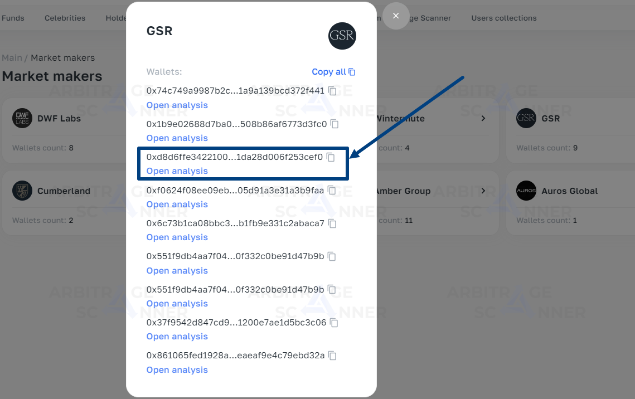Copy wallet address 0x861065fed1928a
The height and width of the screenshot is (399, 635).
[x=332, y=356]
